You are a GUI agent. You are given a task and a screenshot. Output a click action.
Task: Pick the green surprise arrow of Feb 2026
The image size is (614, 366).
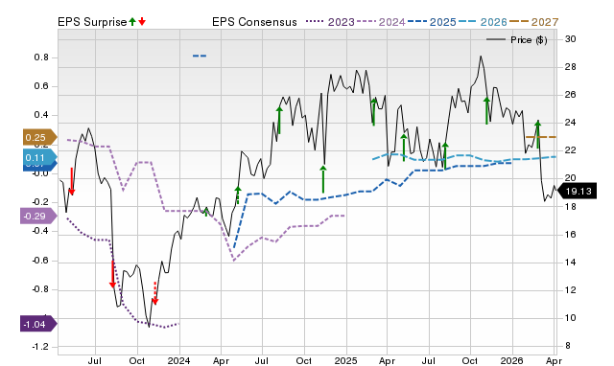click(x=537, y=134)
